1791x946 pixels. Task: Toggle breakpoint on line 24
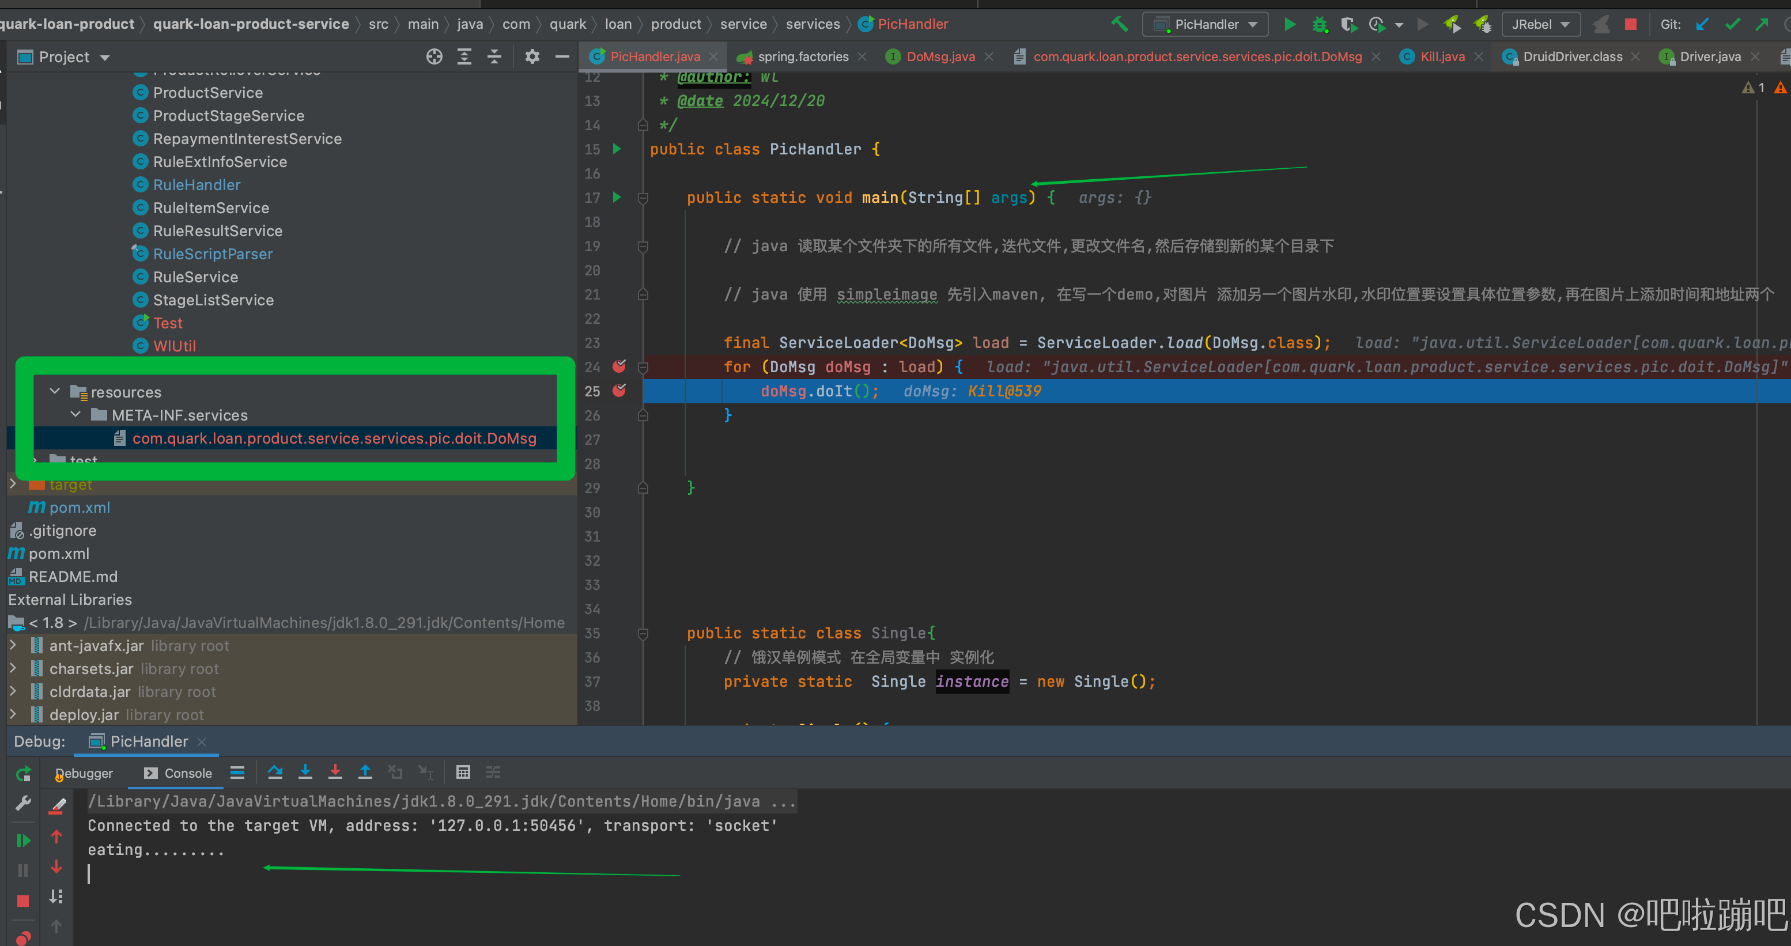pyautogui.click(x=619, y=366)
